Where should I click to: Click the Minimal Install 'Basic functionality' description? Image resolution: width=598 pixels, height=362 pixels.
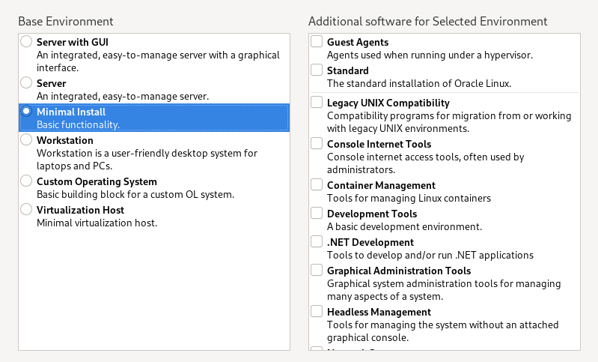(78, 124)
